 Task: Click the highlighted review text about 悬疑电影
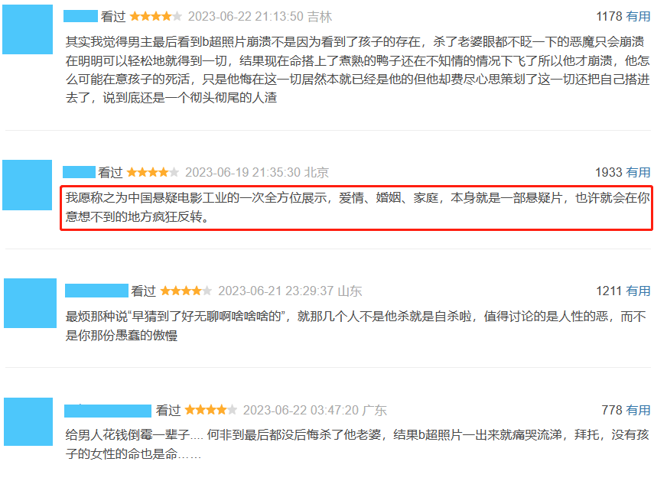[357, 207]
